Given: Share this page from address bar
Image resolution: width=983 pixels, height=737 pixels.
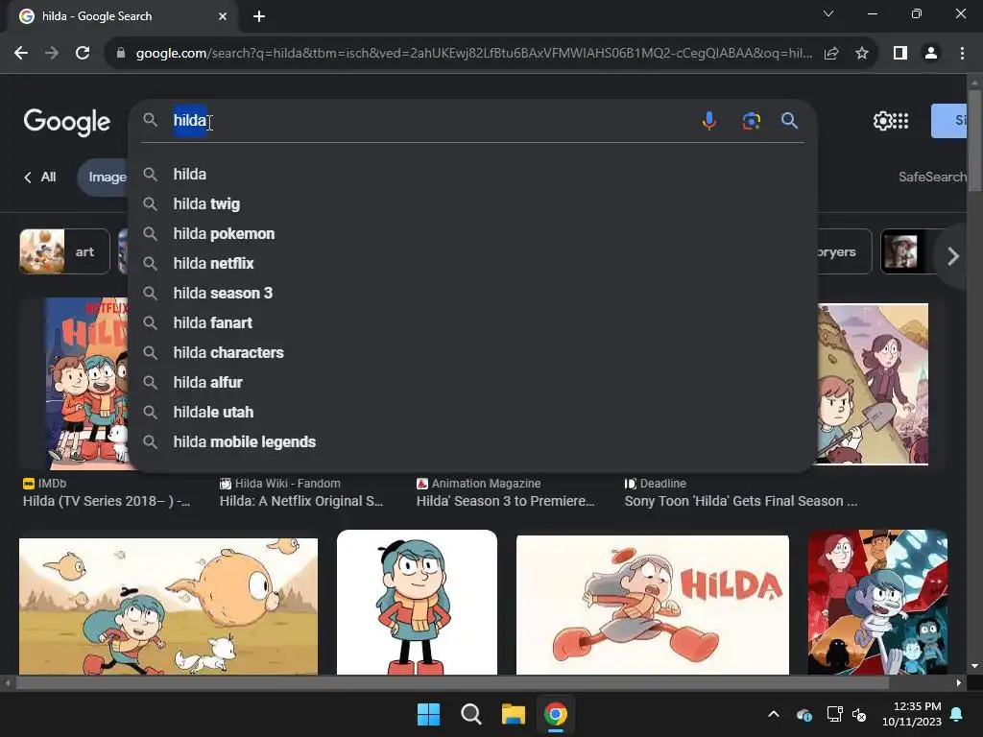Looking at the screenshot, I should tap(831, 54).
